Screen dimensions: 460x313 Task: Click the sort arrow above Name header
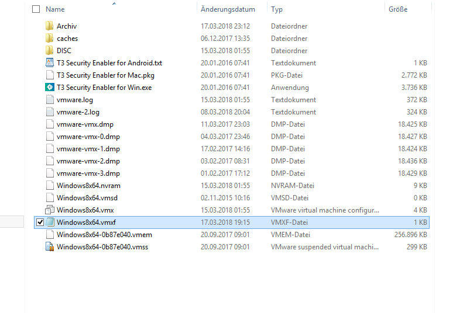pos(114,4)
